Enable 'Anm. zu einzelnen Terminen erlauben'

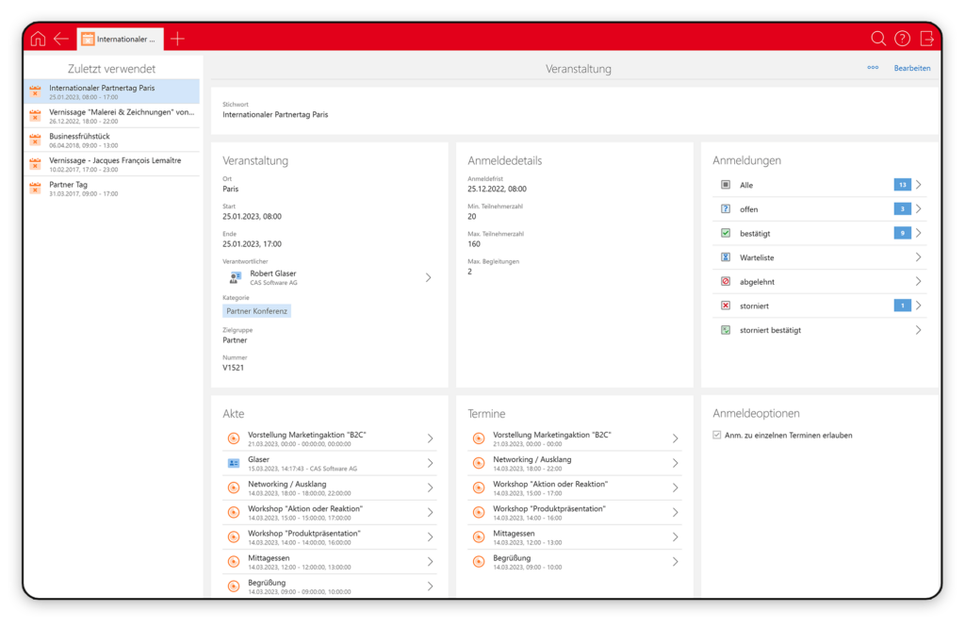717,435
